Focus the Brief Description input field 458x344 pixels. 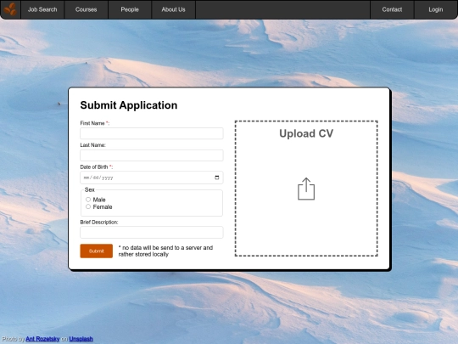click(152, 232)
